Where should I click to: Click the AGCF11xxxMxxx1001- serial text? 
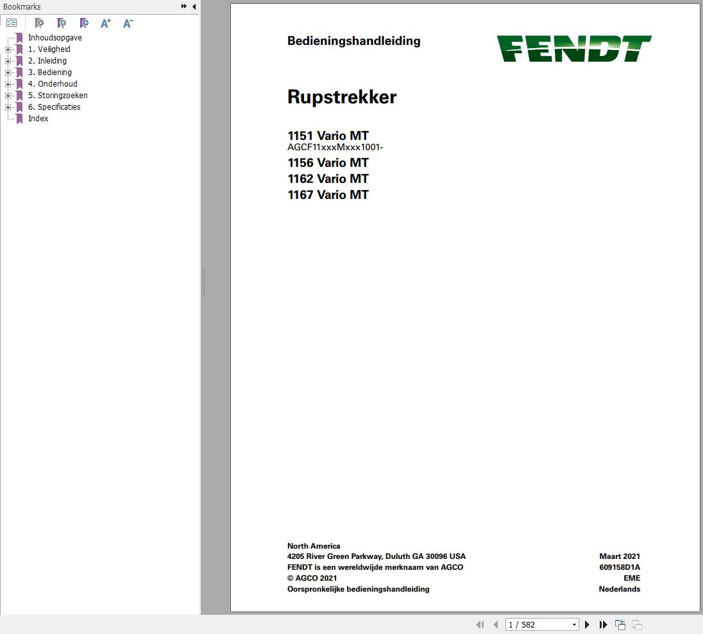[x=335, y=147]
